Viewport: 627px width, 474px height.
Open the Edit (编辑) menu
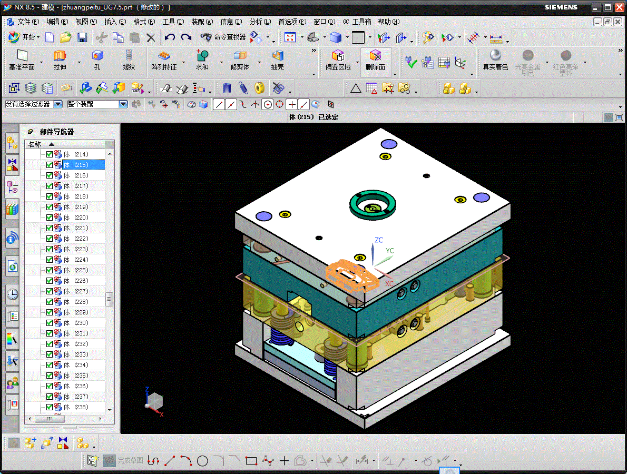pos(57,22)
